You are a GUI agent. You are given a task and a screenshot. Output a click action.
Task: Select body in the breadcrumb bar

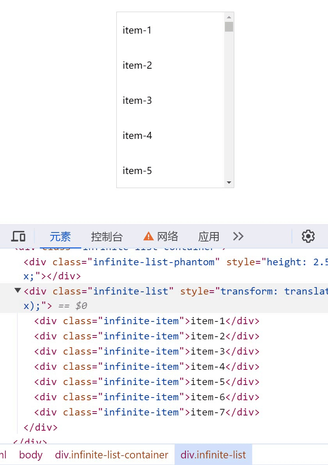point(30,454)
